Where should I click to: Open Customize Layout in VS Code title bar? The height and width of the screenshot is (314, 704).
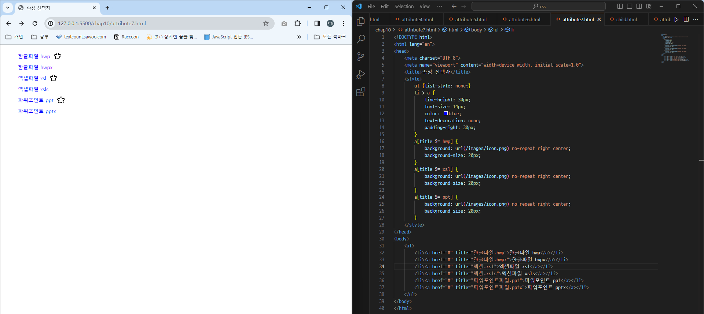[649, 6]
